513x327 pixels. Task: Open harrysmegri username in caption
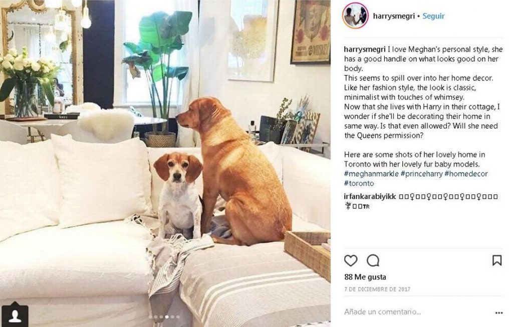[365, 49]
